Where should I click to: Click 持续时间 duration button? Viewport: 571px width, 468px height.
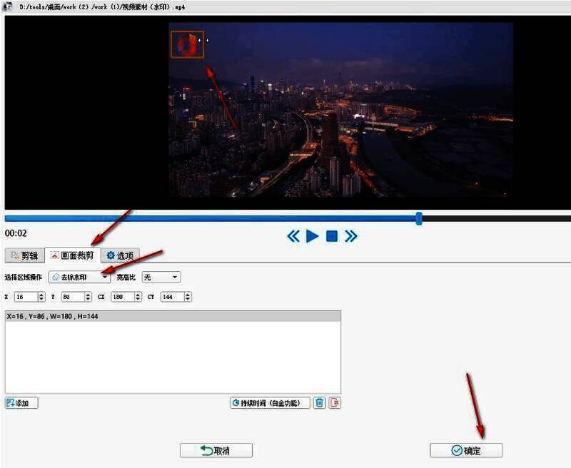[270, 403]
